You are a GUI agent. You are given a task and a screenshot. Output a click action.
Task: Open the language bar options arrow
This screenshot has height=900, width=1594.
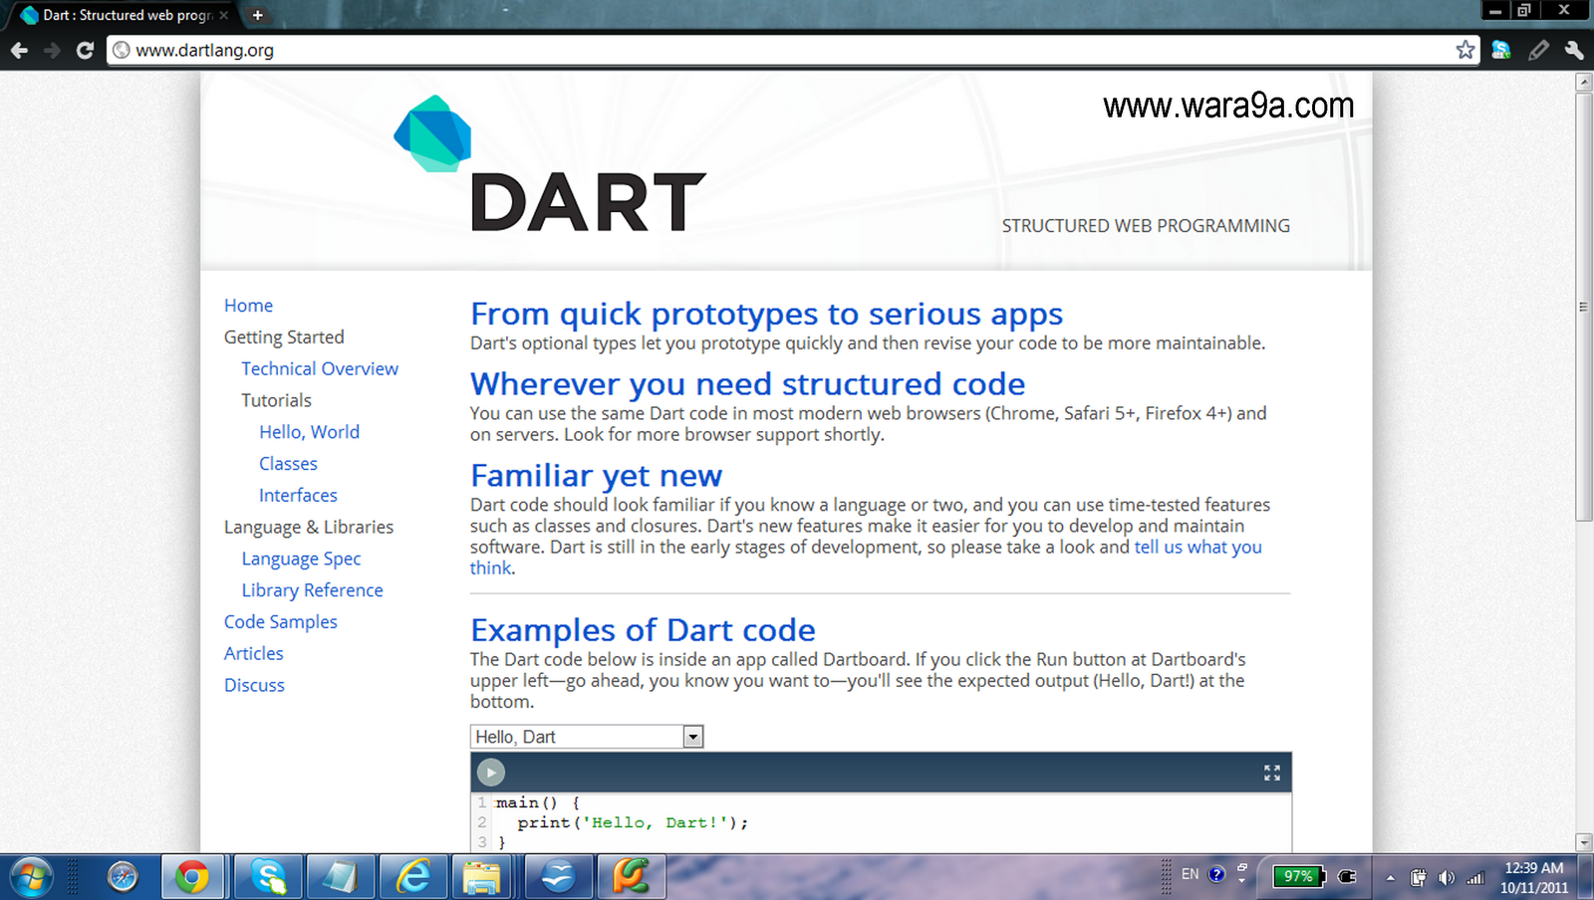point(1241,882)
